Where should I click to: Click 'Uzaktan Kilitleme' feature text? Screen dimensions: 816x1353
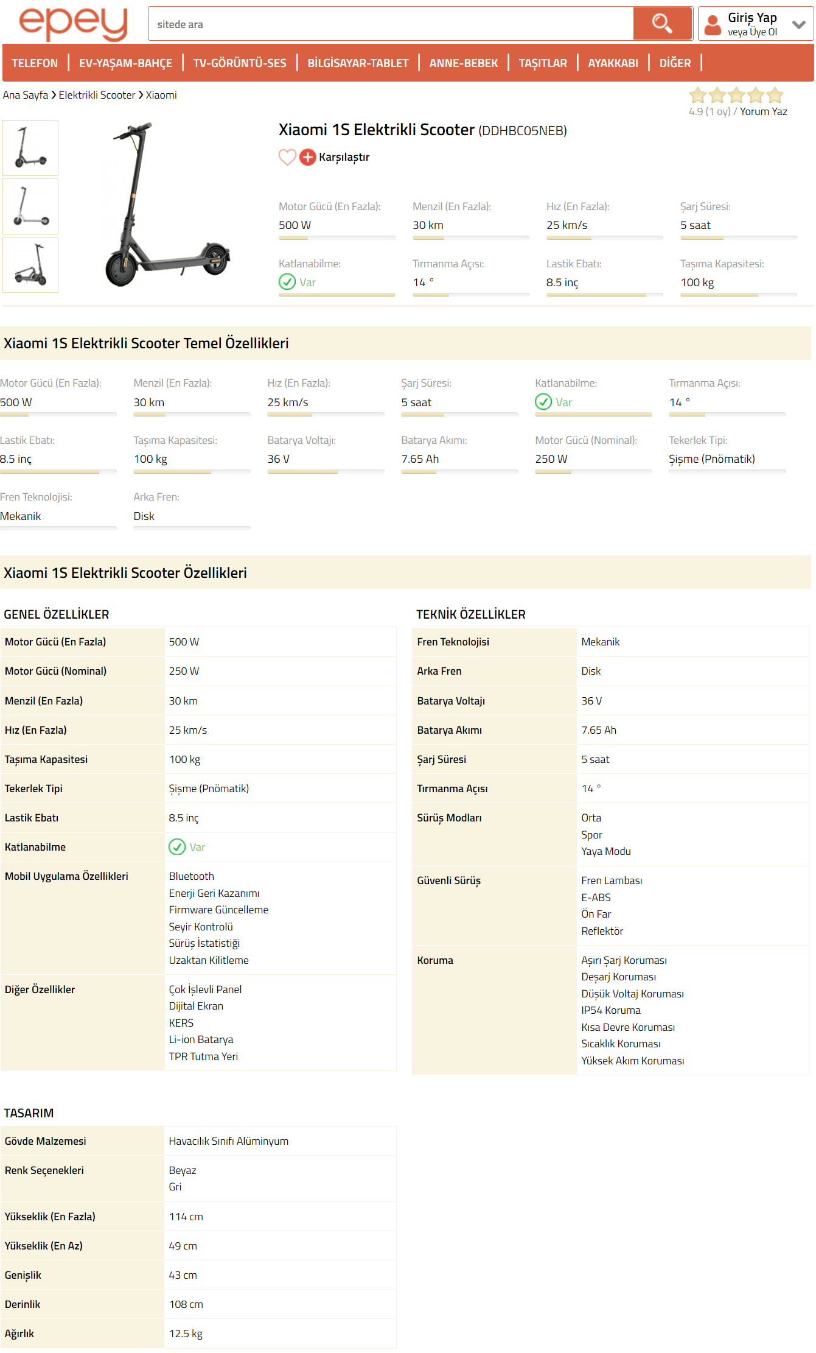[209, 960]
